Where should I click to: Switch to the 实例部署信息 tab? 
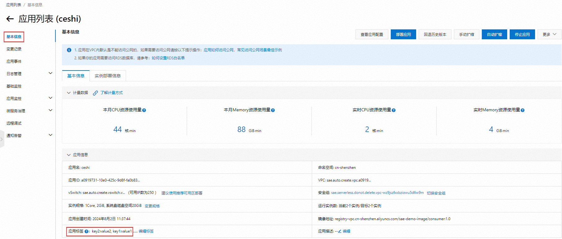coord(108,76)
